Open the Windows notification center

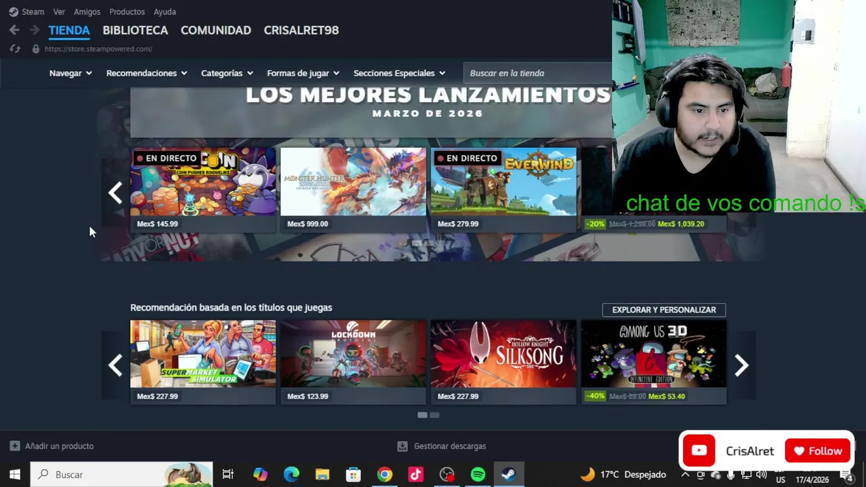click(847, 475)
